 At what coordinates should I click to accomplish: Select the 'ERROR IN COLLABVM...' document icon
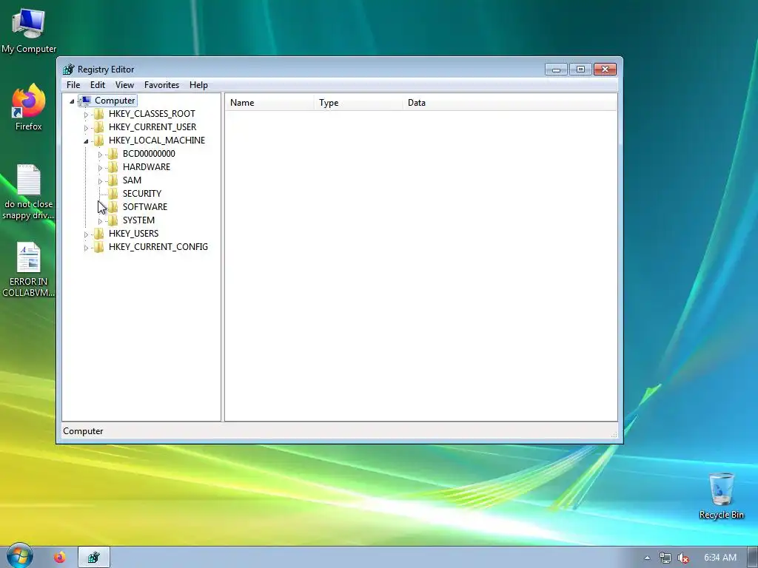(x=29, y=269)
